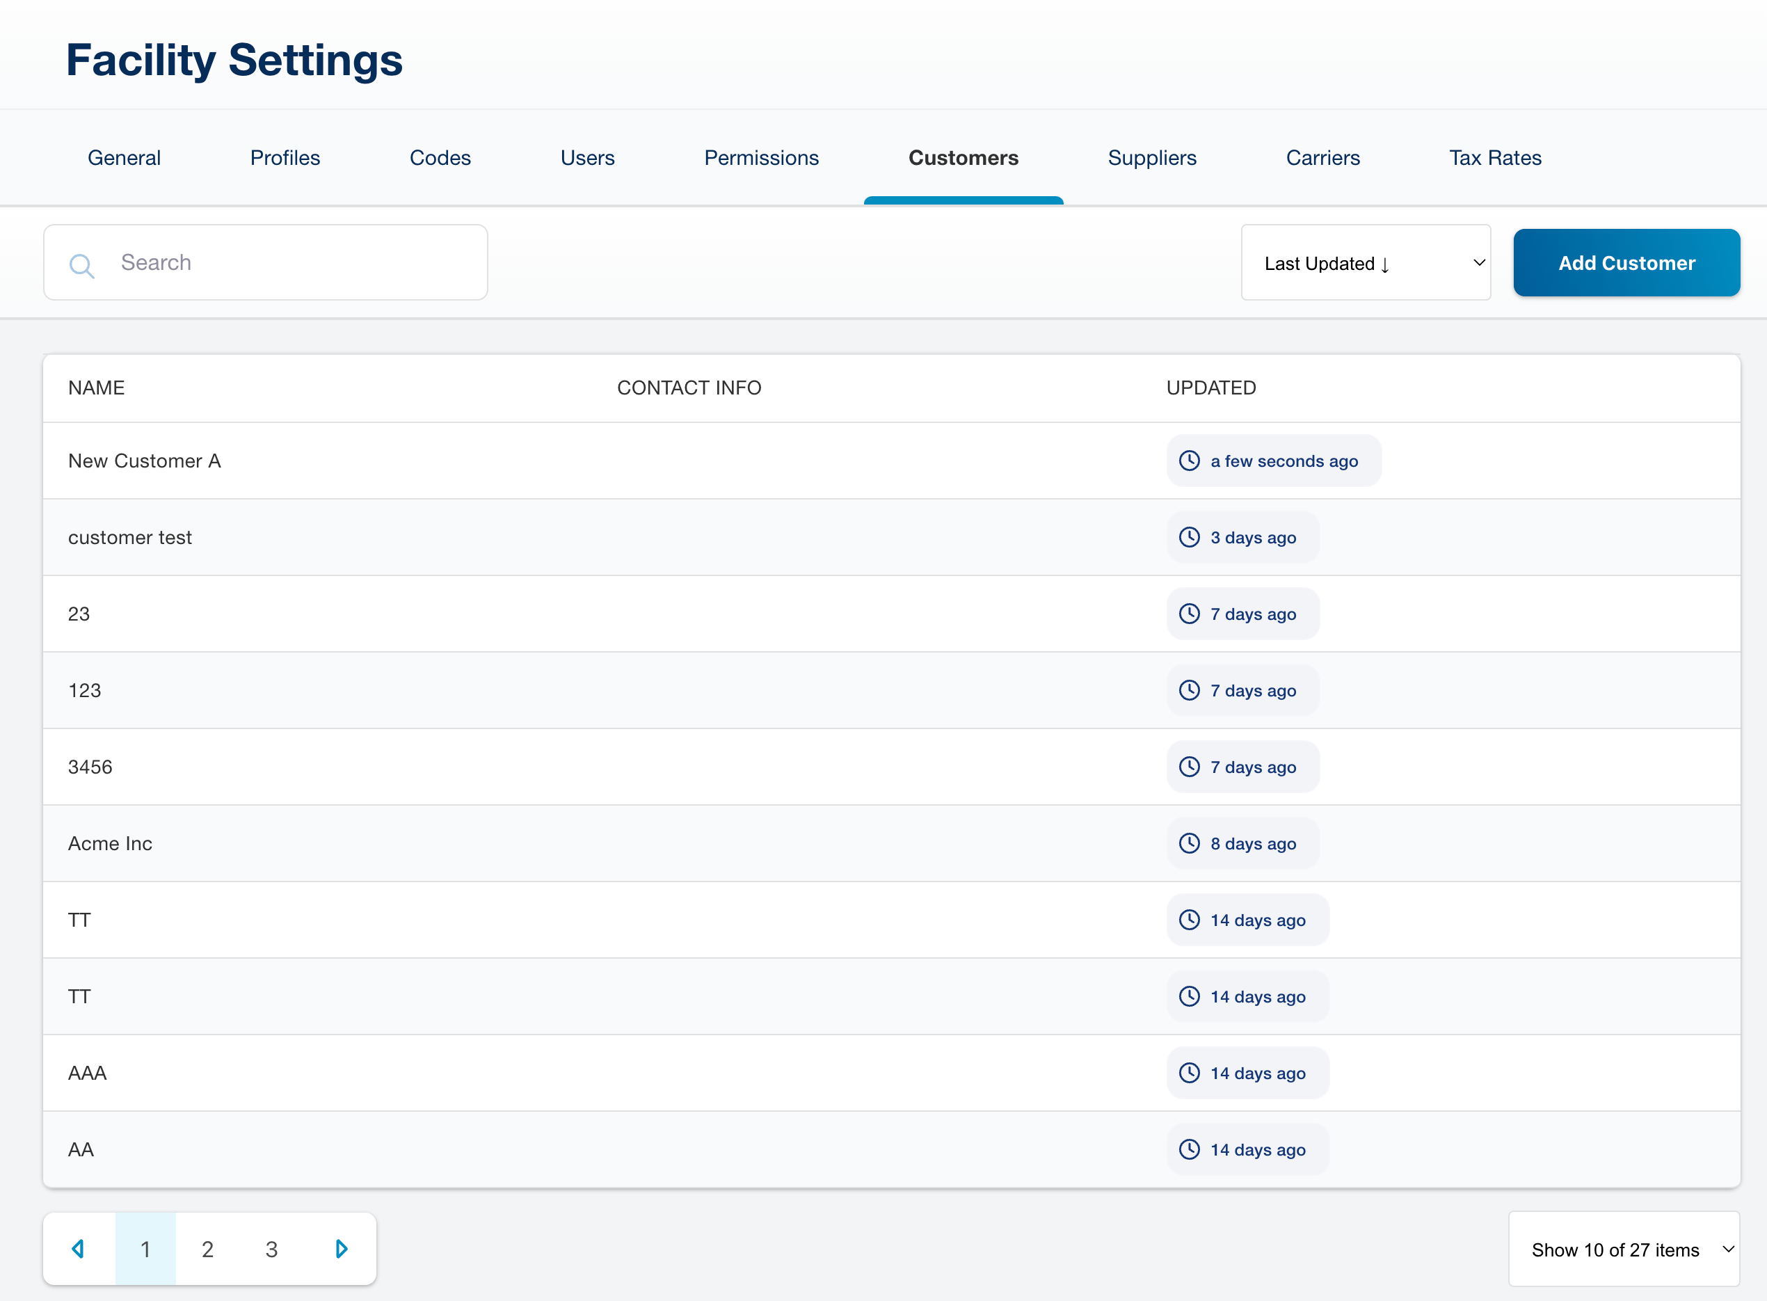
Task: Click the search magnifier icon
Action: [82, 265]
